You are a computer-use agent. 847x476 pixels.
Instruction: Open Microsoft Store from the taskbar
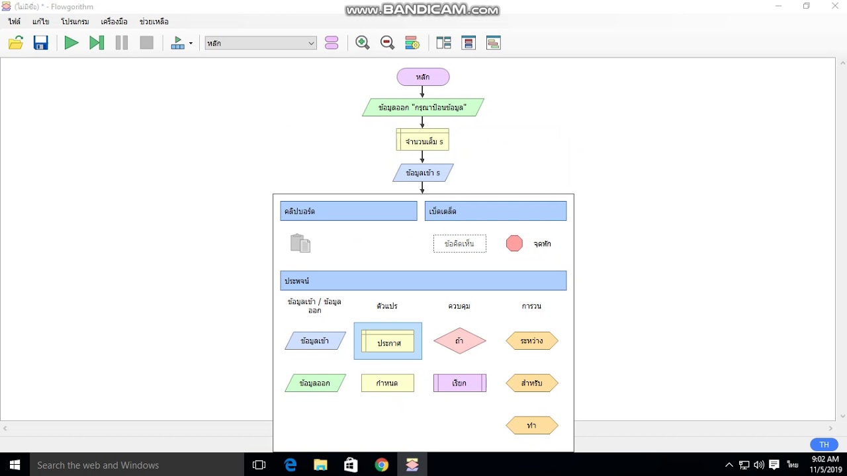pos(351,465)
